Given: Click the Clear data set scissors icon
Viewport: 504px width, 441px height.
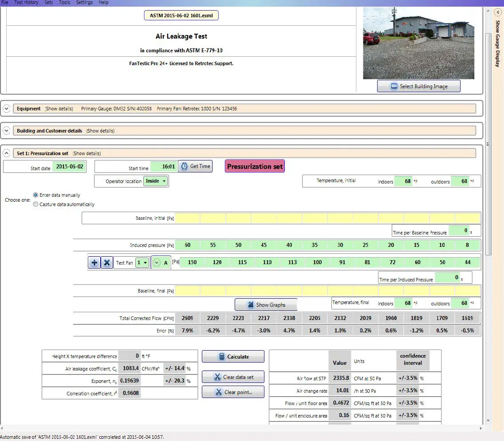Looking at the screenshot, I should 216,377.
